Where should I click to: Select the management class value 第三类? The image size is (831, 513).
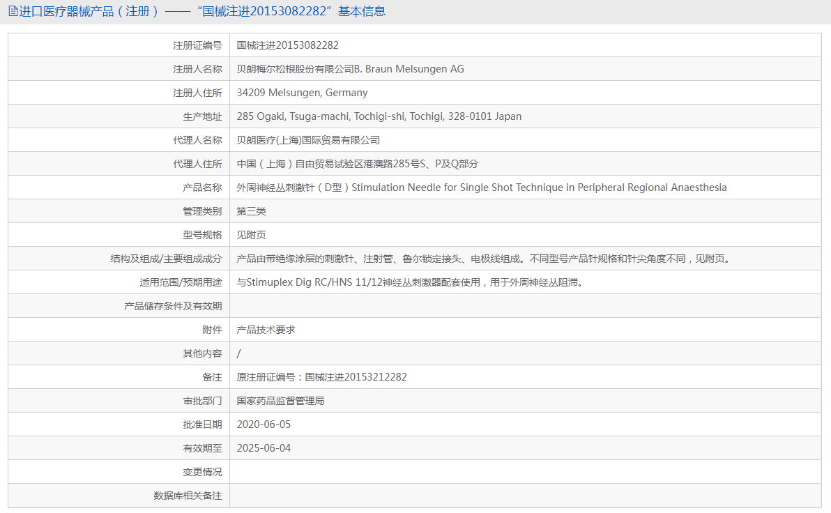pos(251,211)
